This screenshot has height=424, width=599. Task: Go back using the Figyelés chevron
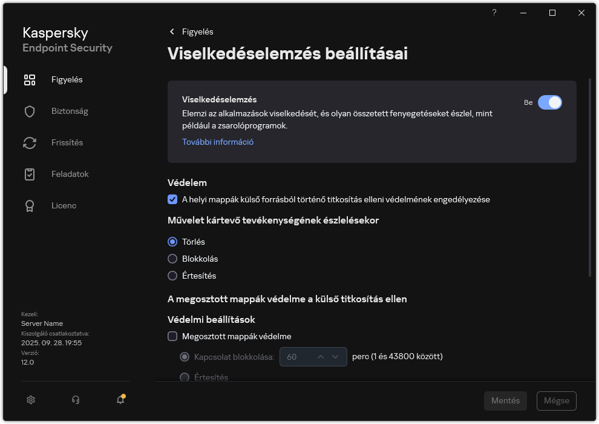172,31
